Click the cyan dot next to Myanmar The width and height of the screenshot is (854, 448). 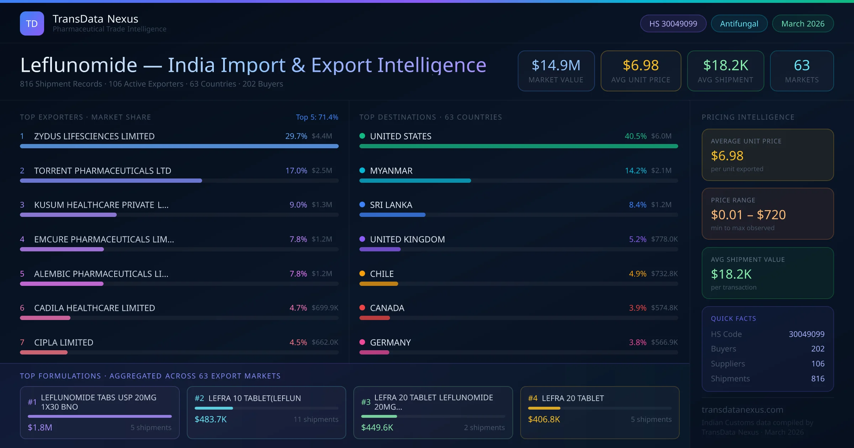pos(362,170)
